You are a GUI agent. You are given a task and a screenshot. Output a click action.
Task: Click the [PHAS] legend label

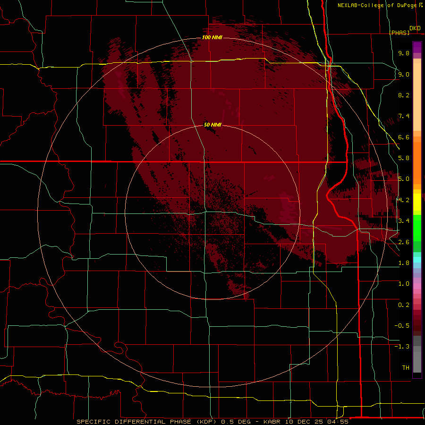click(399, 33)
